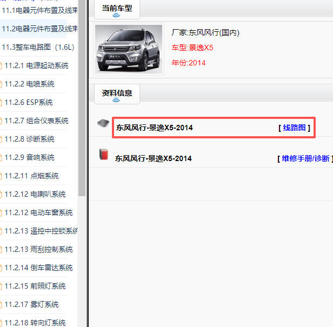Open the 线路图 link
333x327 pixels.
[x=294, y=128]
